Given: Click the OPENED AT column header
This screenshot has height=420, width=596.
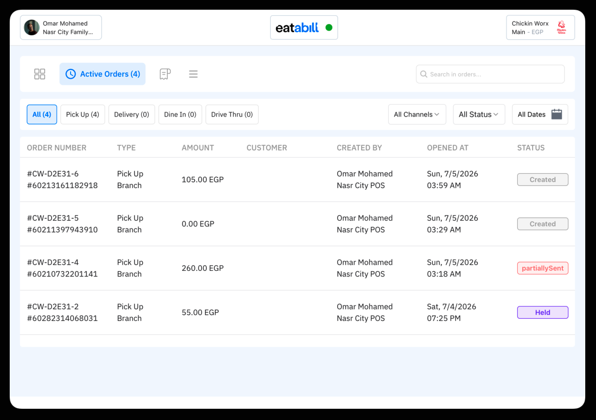Looking at the screenshot, I should pos(447,148).
